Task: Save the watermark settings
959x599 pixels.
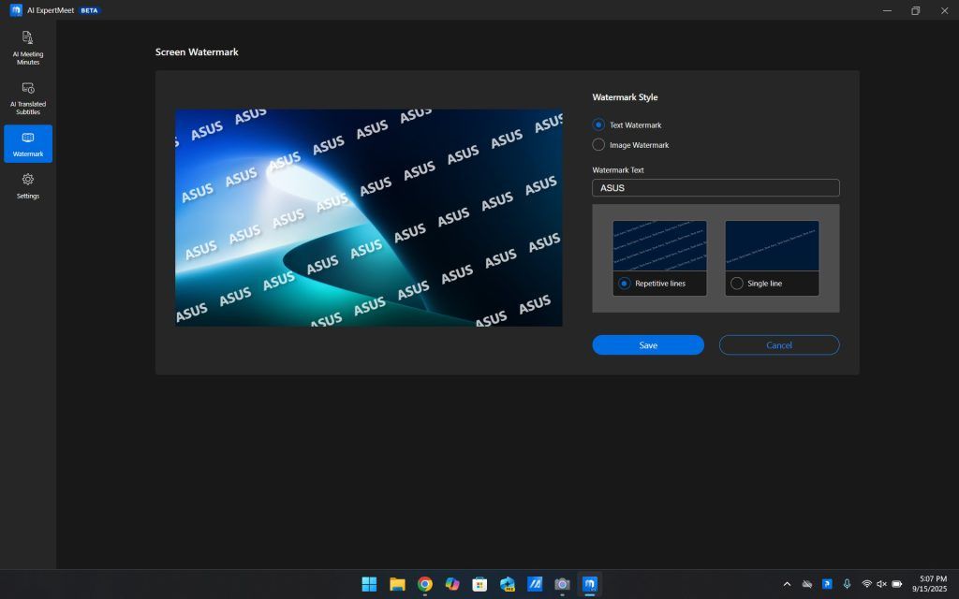Action: point(648,344)
